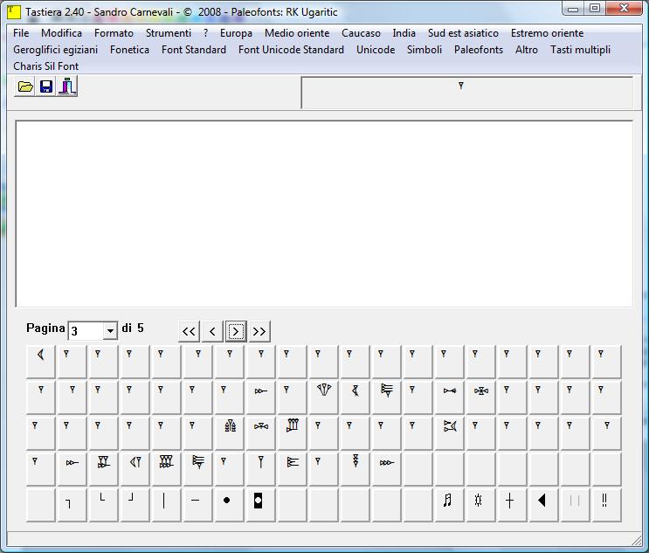Insert the solid left triangle ◄ key
Image resolution: width=649 pixels, height=553 pixels.
coord(544,505)
